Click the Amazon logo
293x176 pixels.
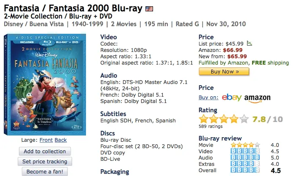tap(257, 98)
